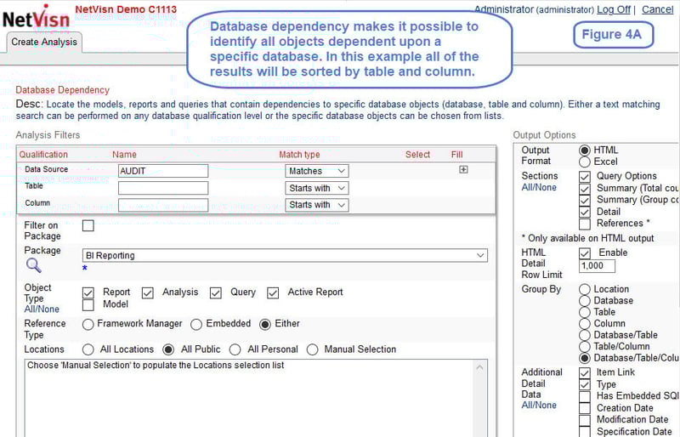Toggle the Detail section checkbox
Screen dimensions: 680x437
coord(585,212)
